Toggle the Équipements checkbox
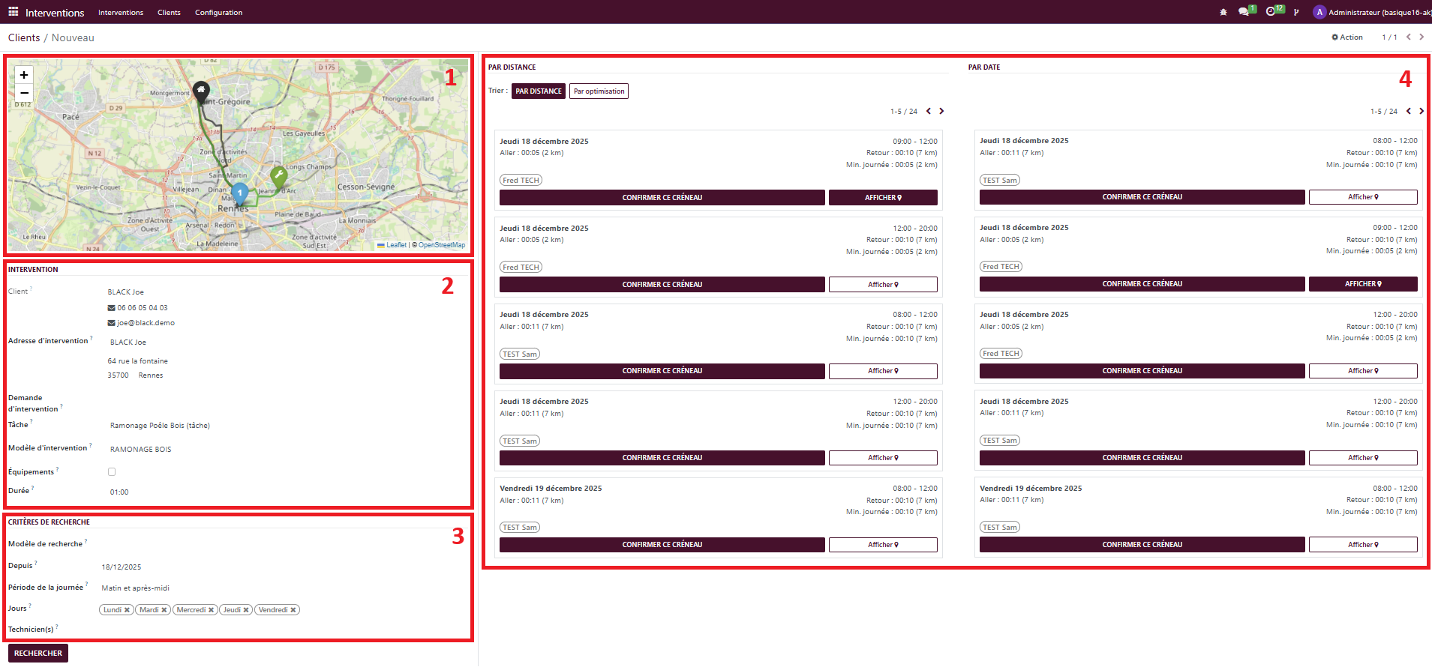Viewport: 1432px width, 667px height. pyautogui.click(x=112, y=472)
